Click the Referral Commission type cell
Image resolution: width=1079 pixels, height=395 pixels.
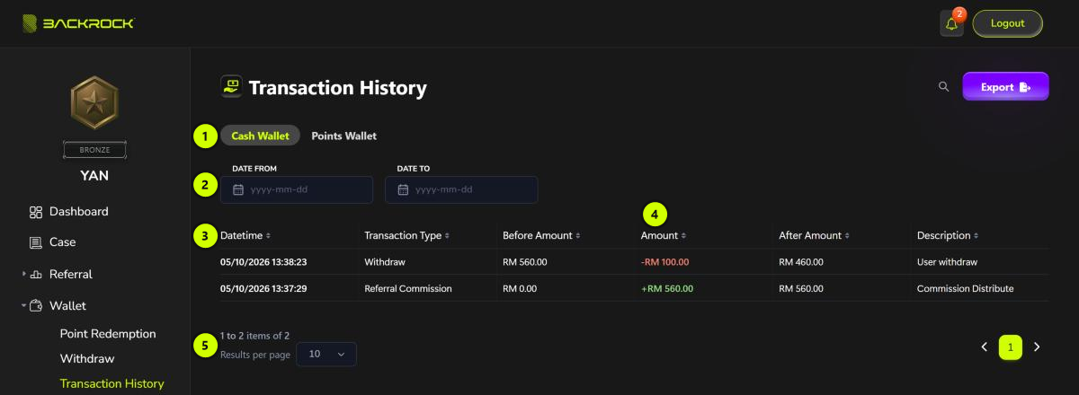pos(408,289)
